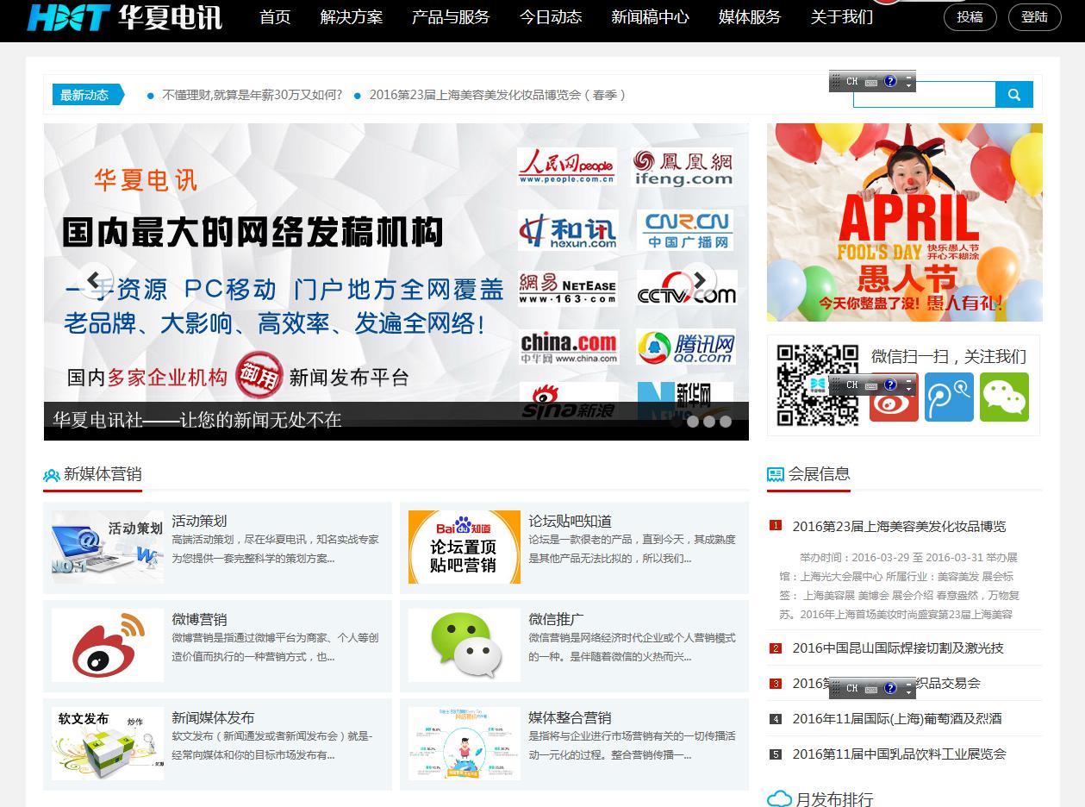This screenshot has height=807, width=1085.
Task: Open the red Sina Weibo icon
Action: 894,397
